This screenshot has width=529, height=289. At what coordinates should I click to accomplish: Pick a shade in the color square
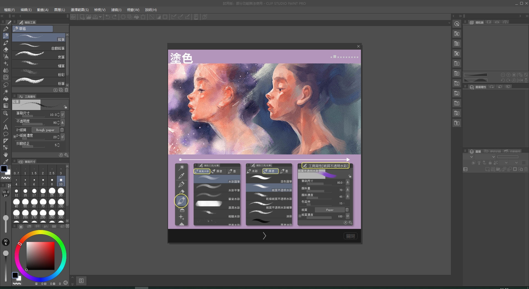41,256
